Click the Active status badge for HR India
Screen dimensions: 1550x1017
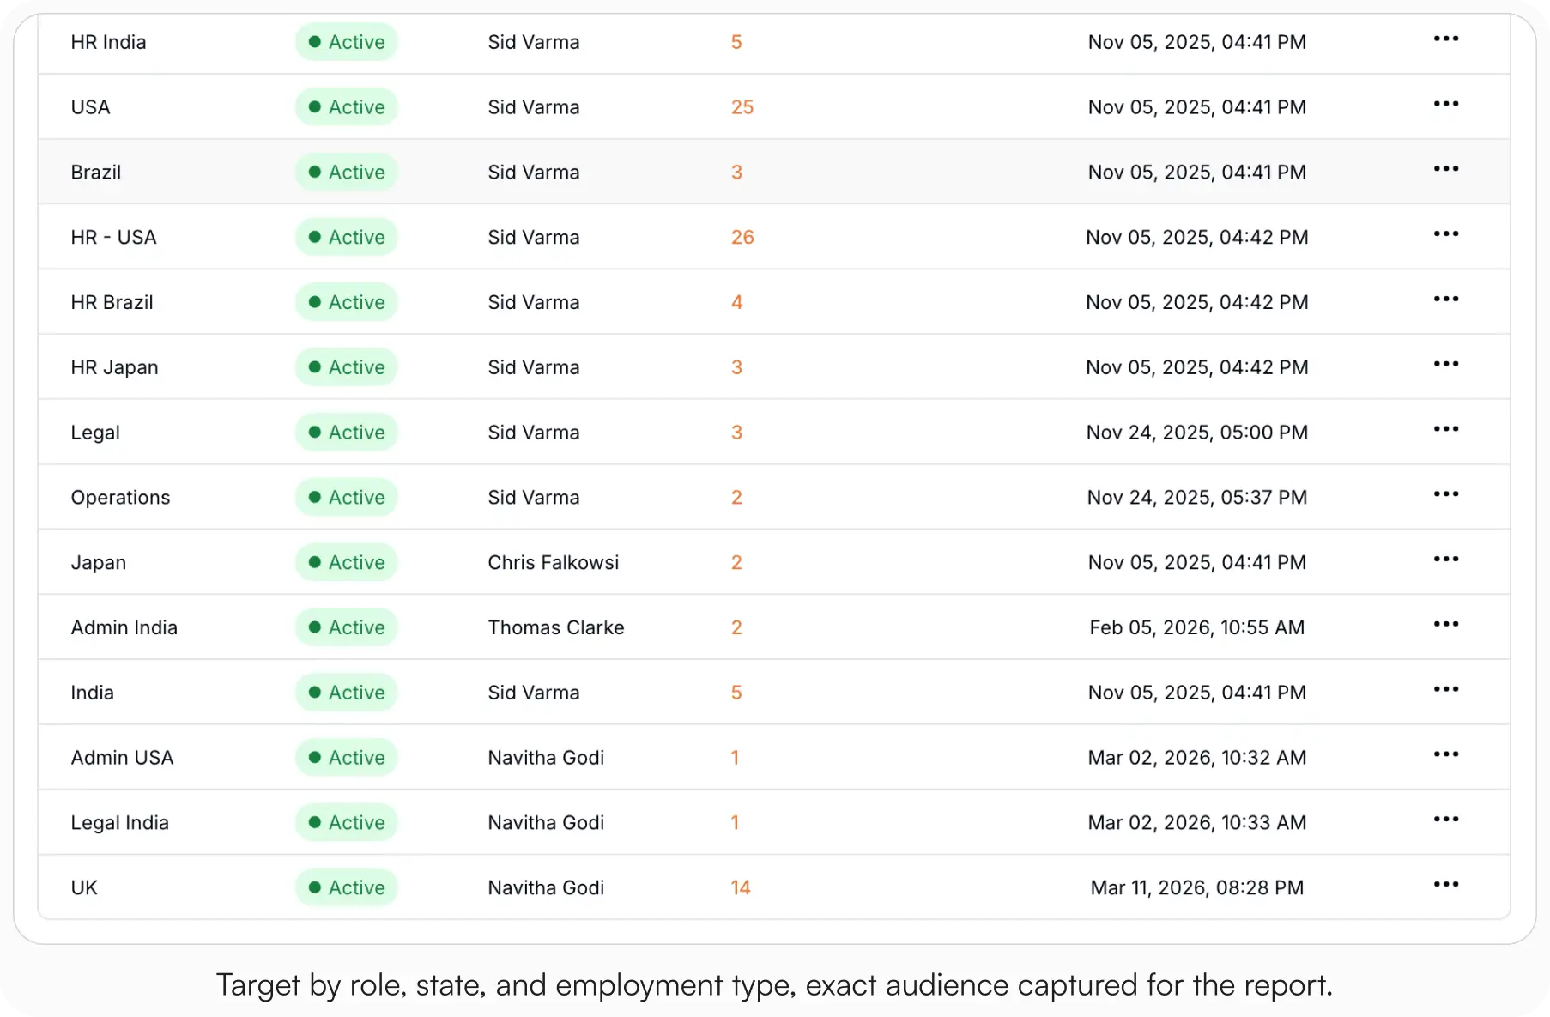(347, 42)
